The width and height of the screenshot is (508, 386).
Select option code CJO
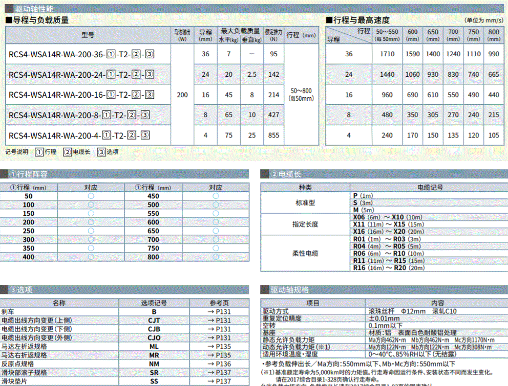coord(154,338)
